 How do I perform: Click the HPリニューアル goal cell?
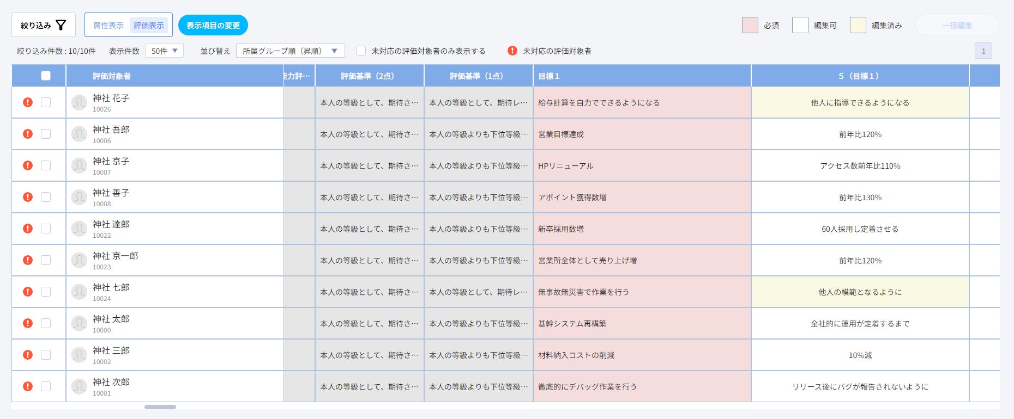642,165
